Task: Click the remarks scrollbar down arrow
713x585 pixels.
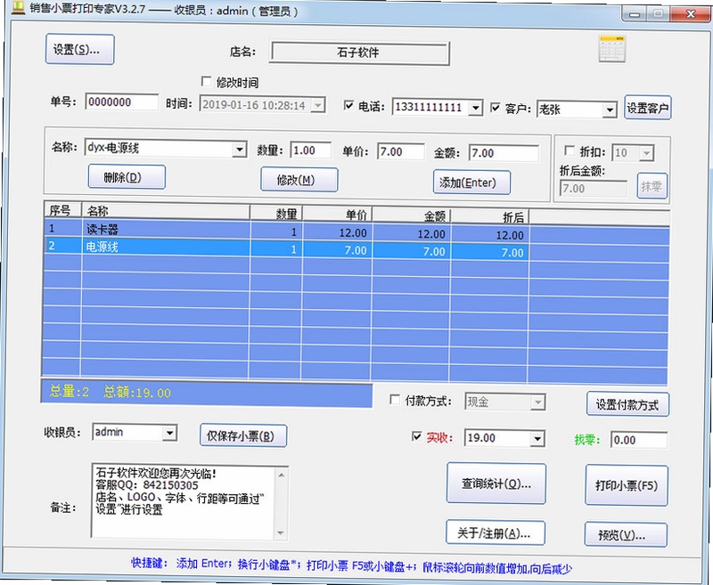Action: [281, 532]
